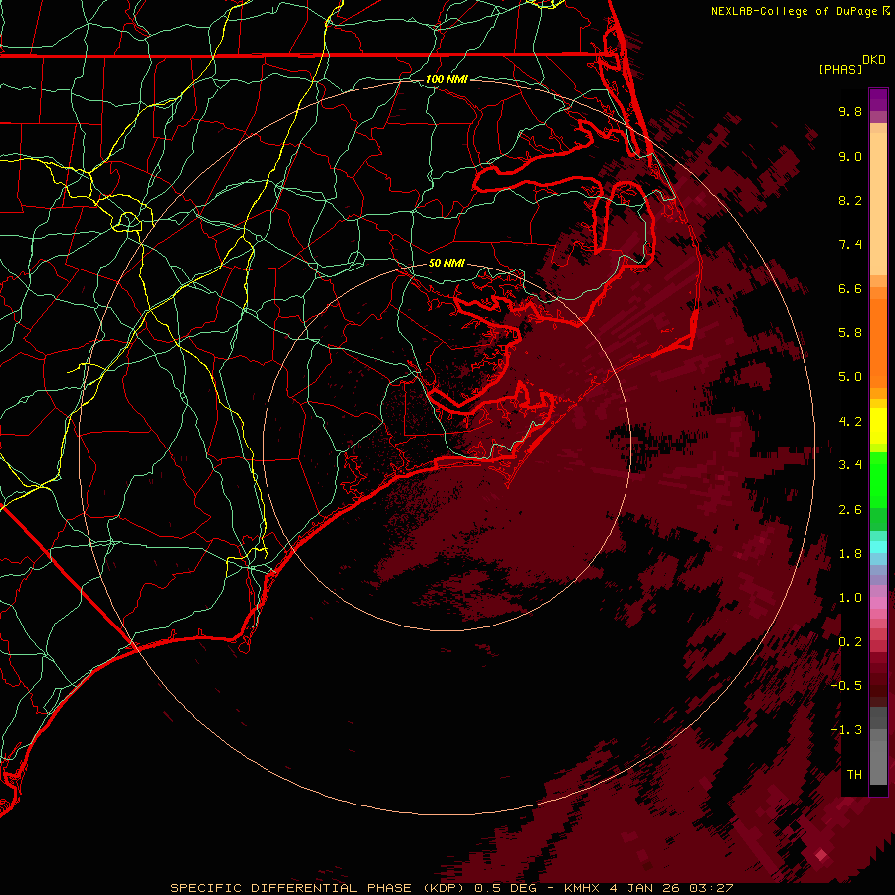
Task: Click the 50 NMI range ring label
Action: pos(447,264)
